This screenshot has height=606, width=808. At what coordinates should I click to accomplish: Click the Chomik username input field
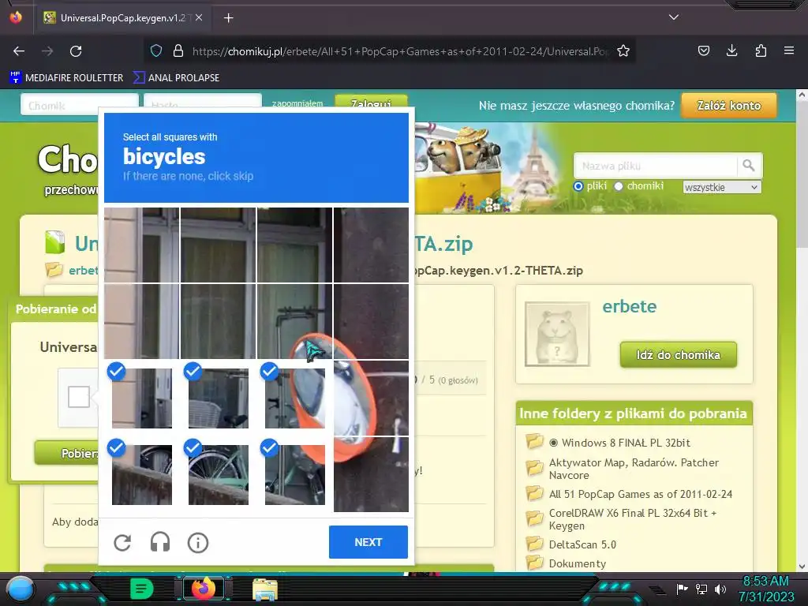coord(80,105)
